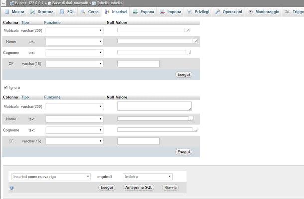
Task: Click the Funzione header link in second form
Action: coord(52,97)
